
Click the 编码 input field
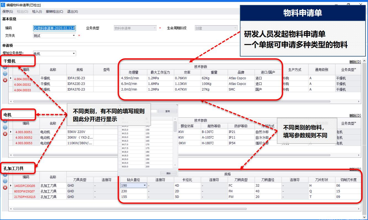tap(54, 28)
